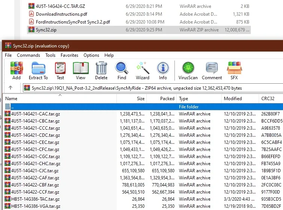
Task: Click the CRC32 value 9177F00D
Action: point(271,192)
